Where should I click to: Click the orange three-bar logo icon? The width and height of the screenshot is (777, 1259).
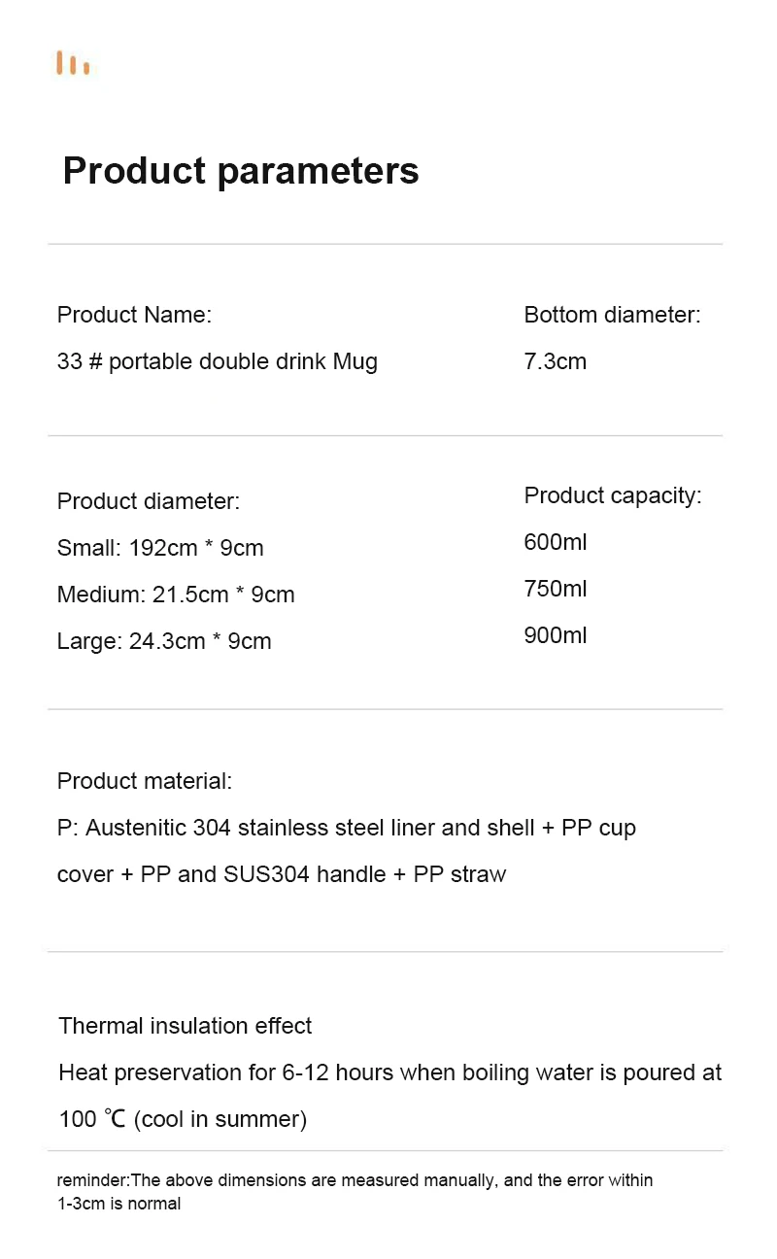click(73, 64)
